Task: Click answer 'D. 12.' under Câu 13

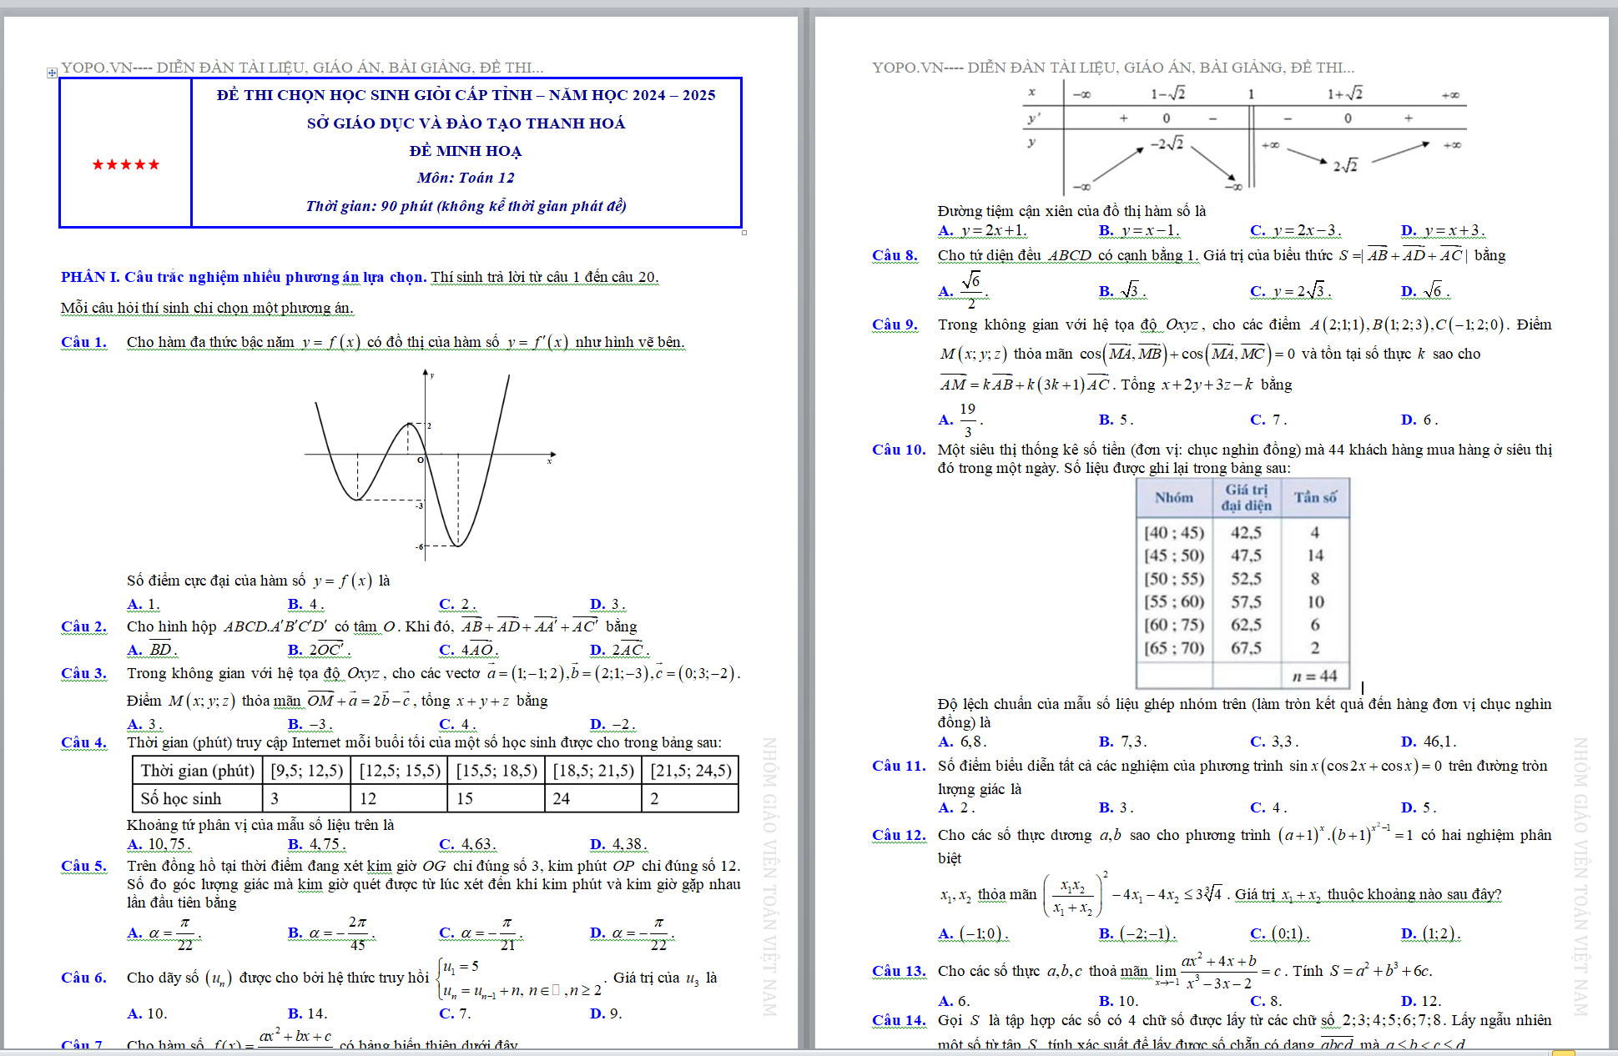Action: pos(1421,1001)
